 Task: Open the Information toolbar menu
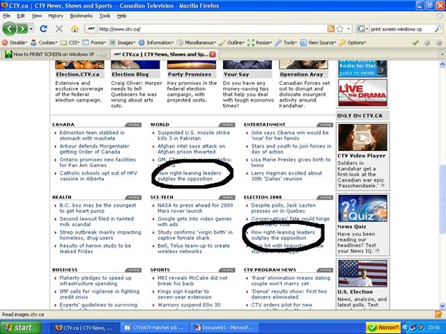point(156,42)
